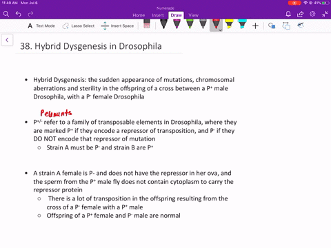Select the eraser tool
The width and height of the screenshot is (331, 248).
[x=147, y=23]
